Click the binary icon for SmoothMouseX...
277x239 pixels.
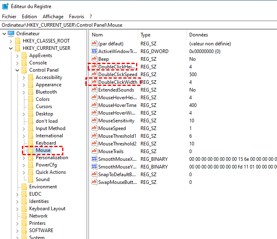click(x=94, y=159)
